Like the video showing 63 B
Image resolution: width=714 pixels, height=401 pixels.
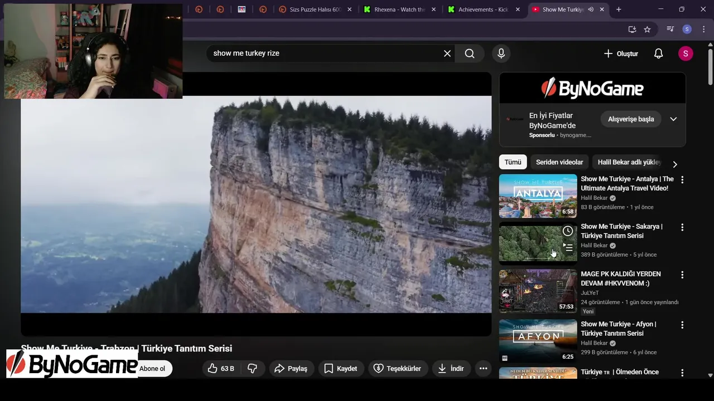(x=221, y=369)
